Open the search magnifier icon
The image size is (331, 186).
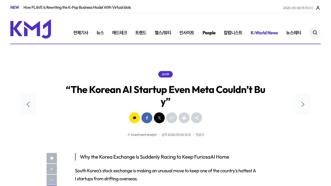point(315,33)
